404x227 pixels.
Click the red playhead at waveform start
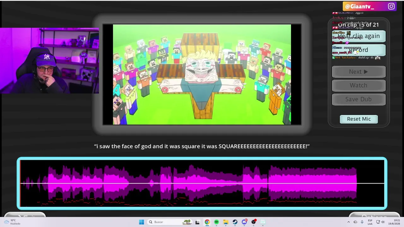tap(20, 183)
